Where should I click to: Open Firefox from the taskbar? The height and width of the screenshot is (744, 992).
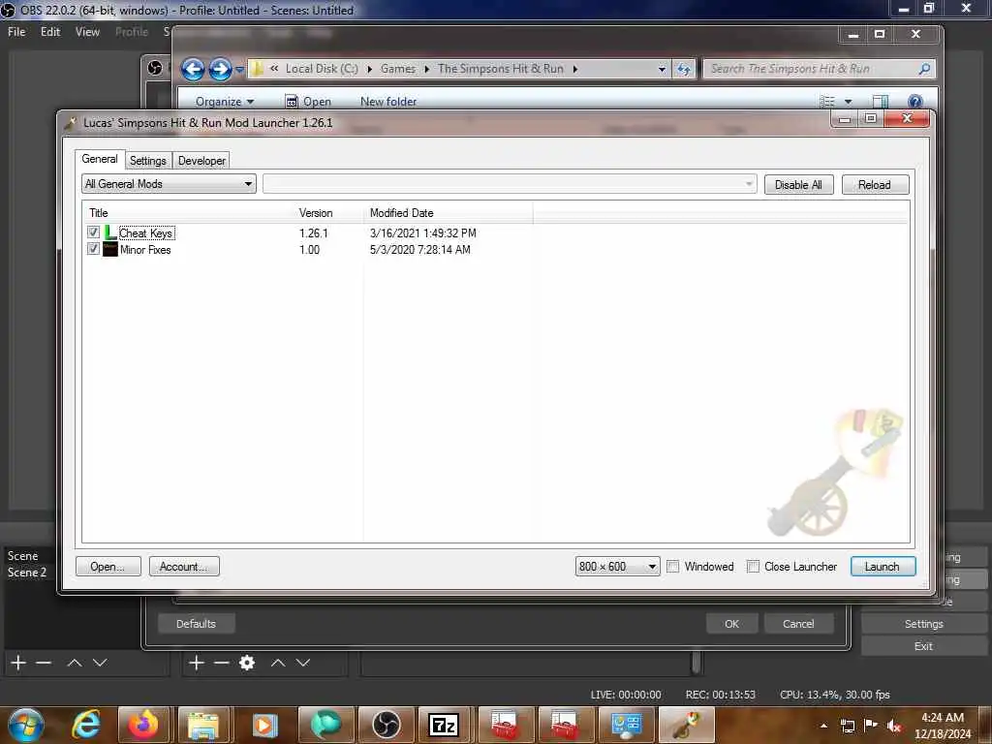143,725
